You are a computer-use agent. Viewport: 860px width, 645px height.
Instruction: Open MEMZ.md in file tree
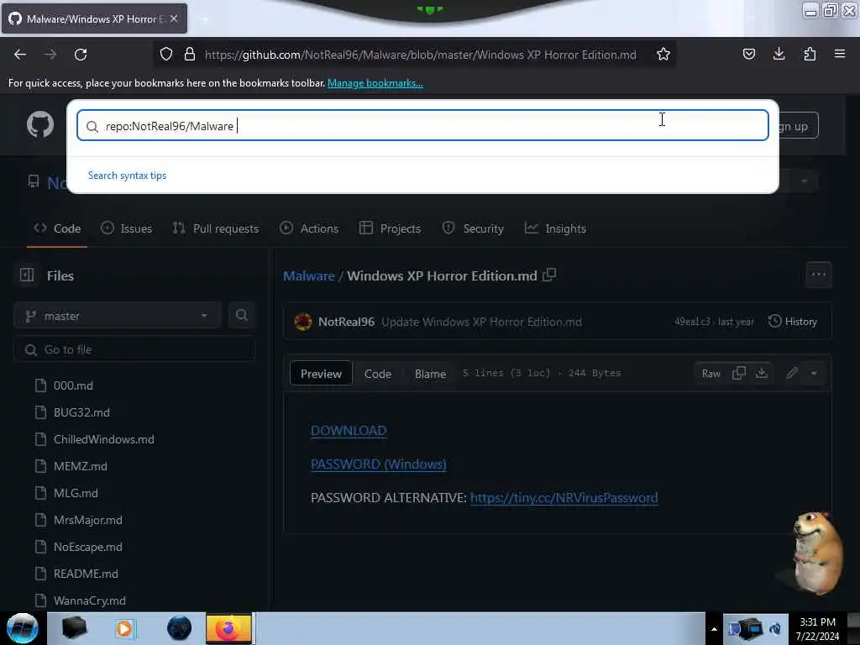(80, 466)
